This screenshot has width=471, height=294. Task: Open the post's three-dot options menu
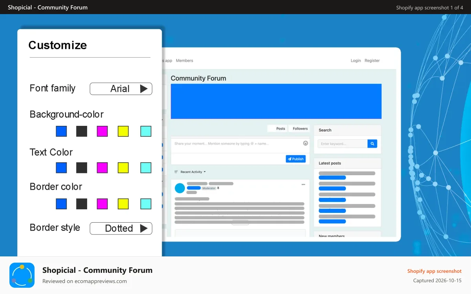[303, 184]
